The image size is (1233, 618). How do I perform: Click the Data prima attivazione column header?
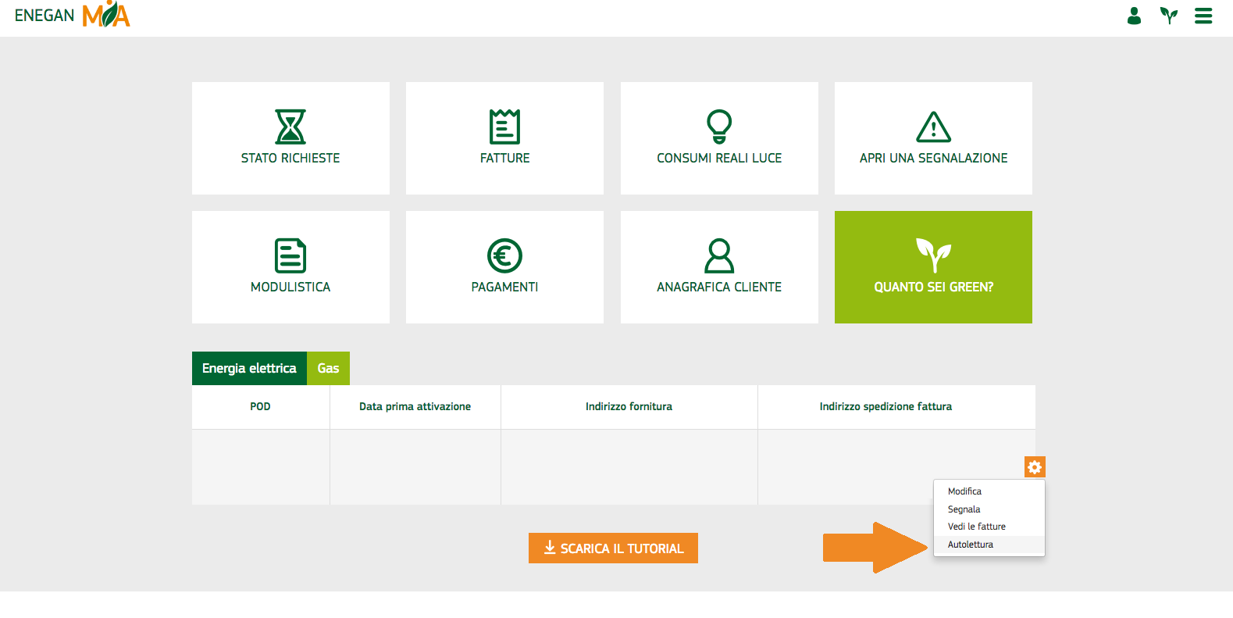point(415,406)
